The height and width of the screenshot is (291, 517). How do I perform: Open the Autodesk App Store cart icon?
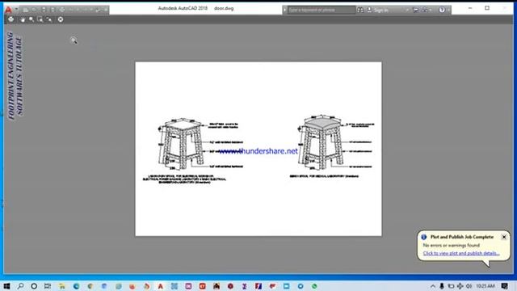tap(415, 10)
